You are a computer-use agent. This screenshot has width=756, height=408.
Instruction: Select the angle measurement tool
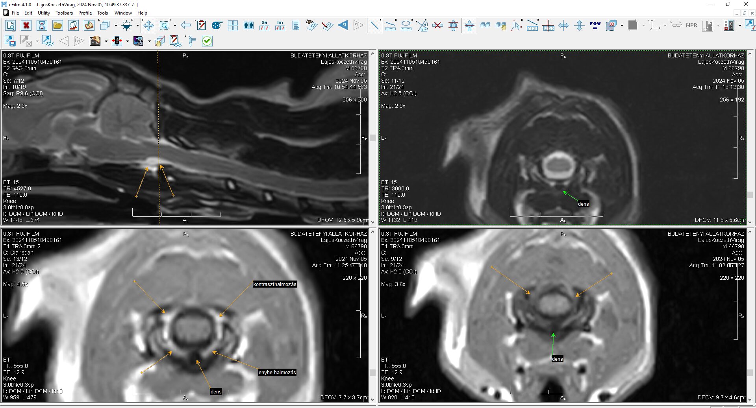click(422, 26)
